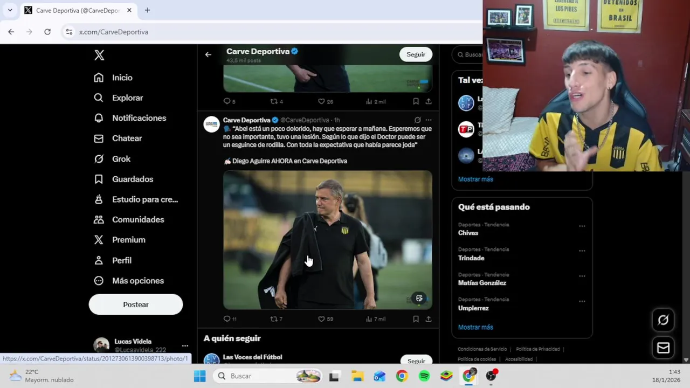Go to Inicio in the sidebar
Viewport: 690px width, 388px height.
113,78
